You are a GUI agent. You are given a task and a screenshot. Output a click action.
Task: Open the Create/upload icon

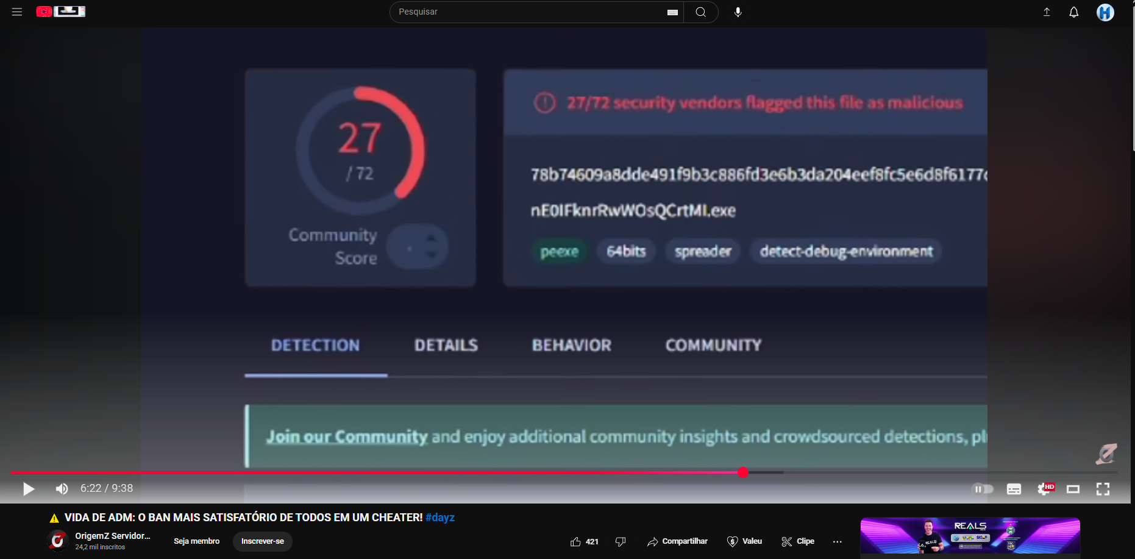click(1046, 12)
